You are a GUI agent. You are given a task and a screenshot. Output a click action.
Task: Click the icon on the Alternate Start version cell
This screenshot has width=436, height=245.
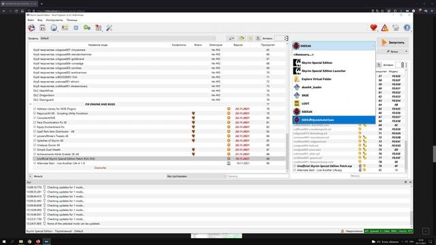point(229,163)
